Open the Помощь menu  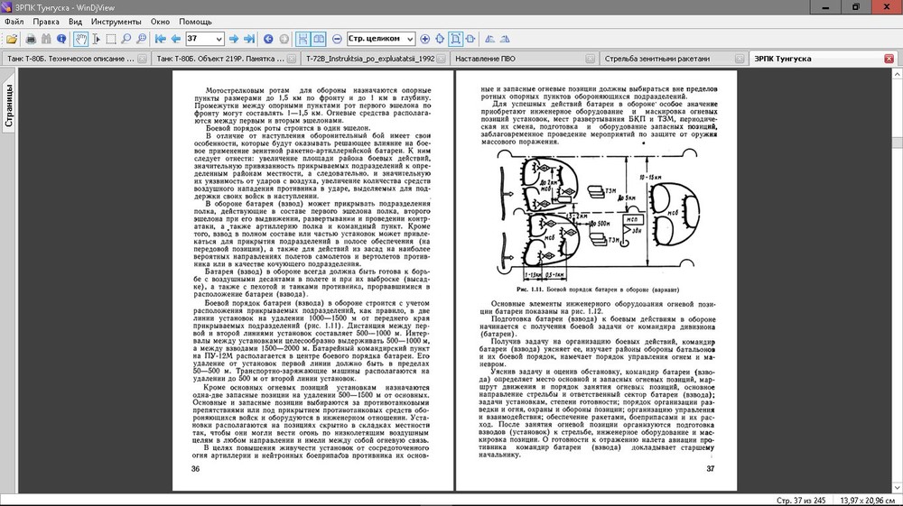click(x=195, y=22)
